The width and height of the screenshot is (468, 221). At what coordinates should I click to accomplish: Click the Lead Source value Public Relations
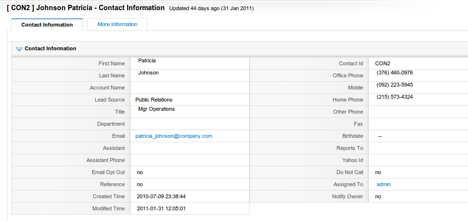coord(154,100)
